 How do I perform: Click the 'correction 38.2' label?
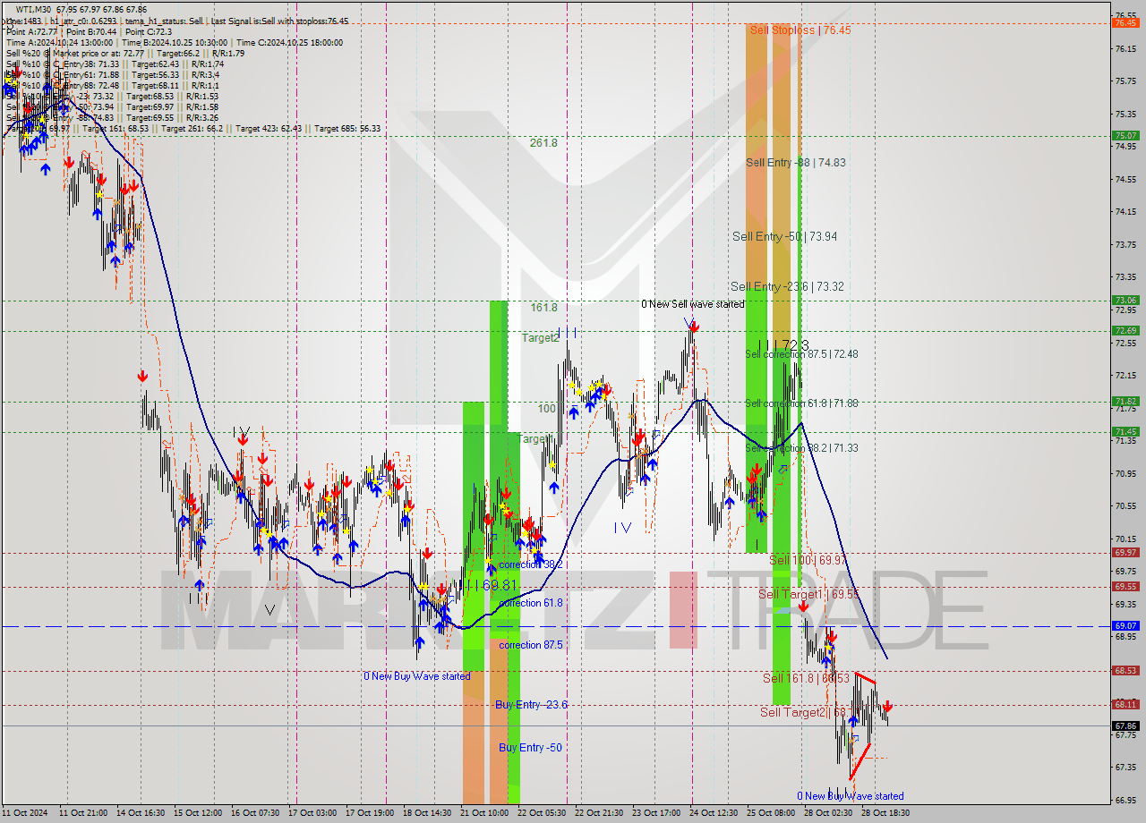531,564
